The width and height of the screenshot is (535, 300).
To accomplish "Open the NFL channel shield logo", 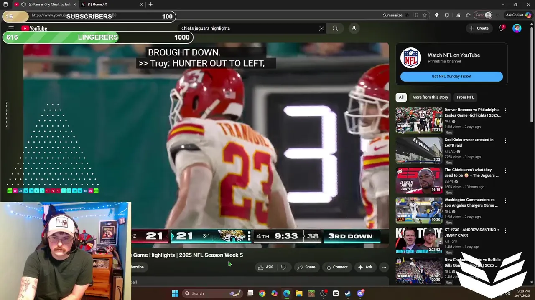I will pos(411,58).
